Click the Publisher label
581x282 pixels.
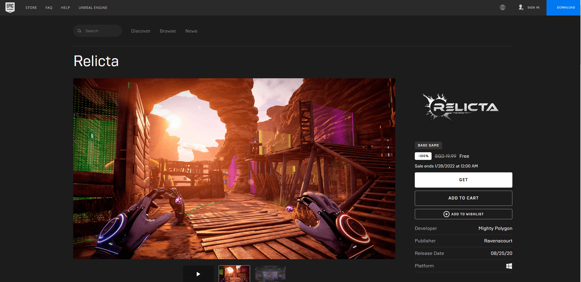tap(425, 241)
